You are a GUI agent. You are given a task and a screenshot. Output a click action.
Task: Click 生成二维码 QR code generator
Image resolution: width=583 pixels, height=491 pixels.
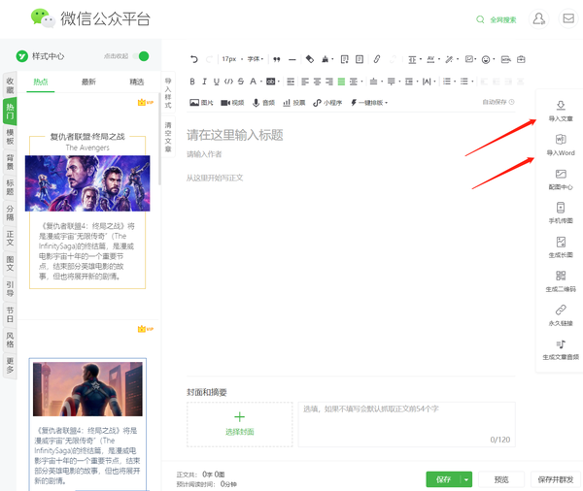tap(561, 281)
